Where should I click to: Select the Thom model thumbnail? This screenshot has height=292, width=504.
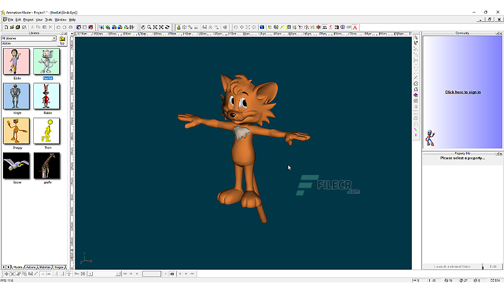pos(46,131)
